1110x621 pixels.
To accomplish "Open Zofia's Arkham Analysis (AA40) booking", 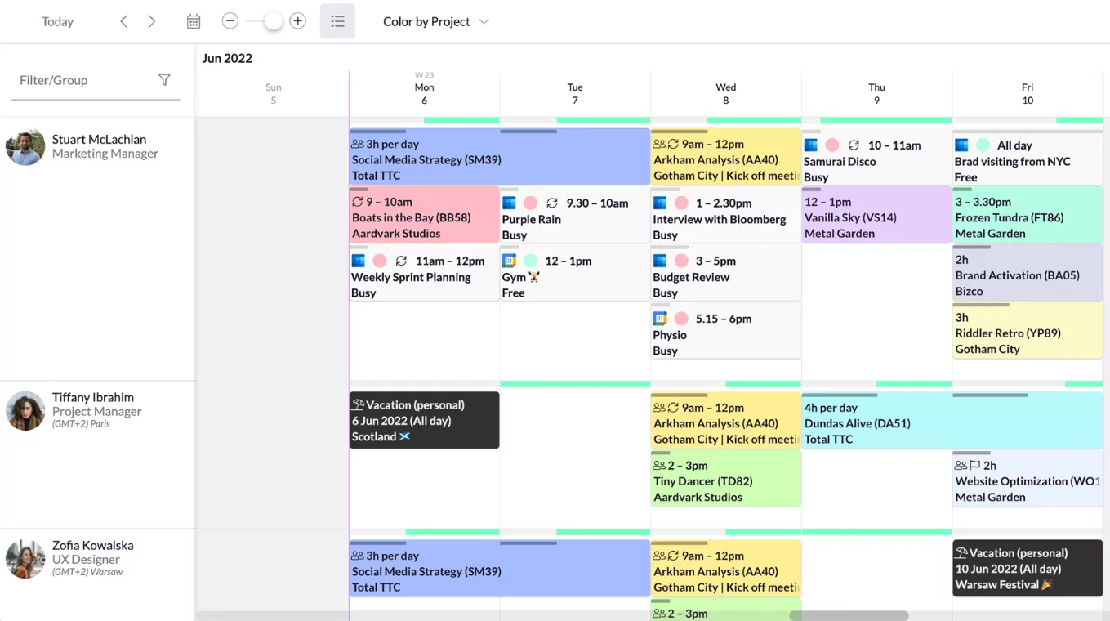I will pos(725,569).
